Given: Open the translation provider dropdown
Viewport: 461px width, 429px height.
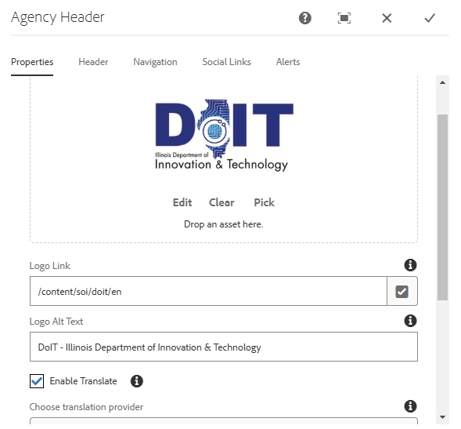Looking at the screenshot, I should coord(223,420).
